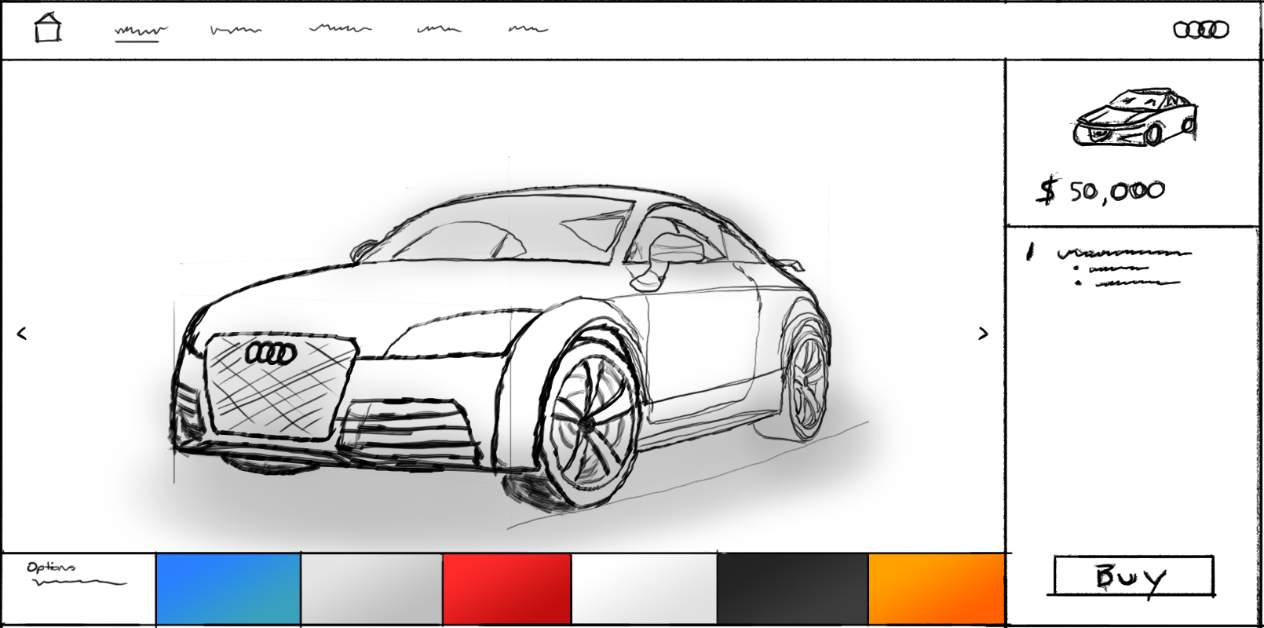Click the Audi four-rings logo in header
The height and width of the screenshot is (628, 1264).
pos(1200,30)
